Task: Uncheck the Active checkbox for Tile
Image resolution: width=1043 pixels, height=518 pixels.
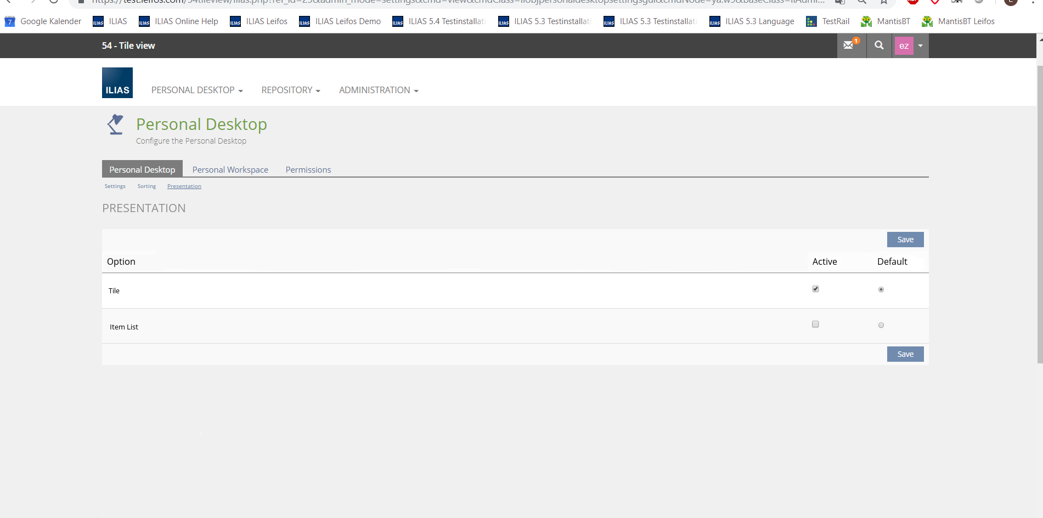Action: pos(815,289)
